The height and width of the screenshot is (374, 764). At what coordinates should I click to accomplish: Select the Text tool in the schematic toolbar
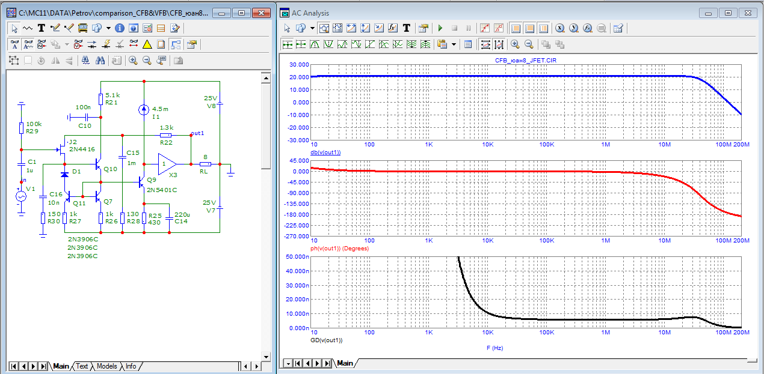pos(42,28)
